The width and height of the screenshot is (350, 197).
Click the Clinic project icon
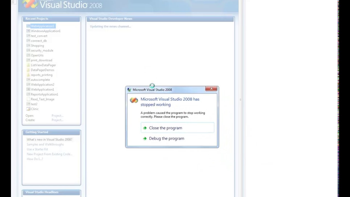tap(28, 109)
